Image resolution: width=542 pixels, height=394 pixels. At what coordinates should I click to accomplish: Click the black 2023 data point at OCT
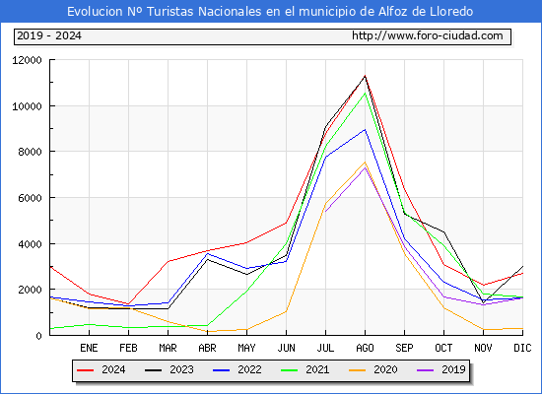pos(443,232)
